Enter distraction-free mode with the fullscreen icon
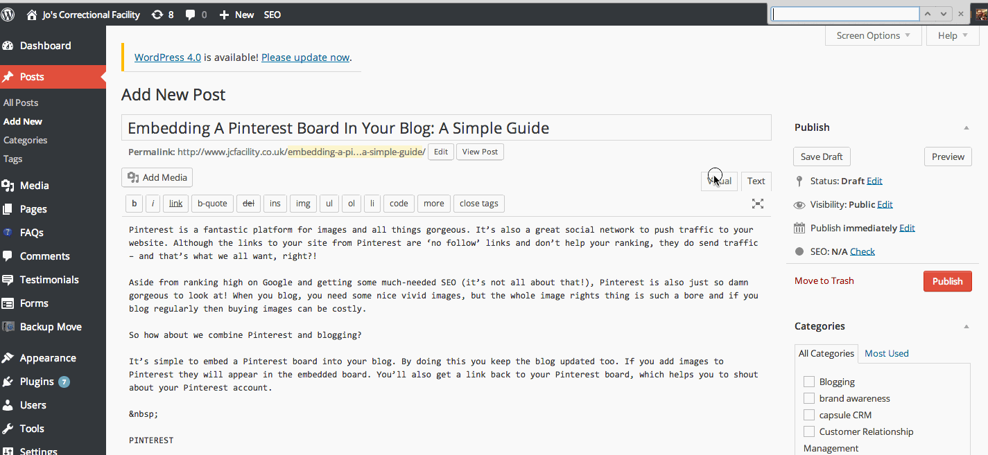 758,204
